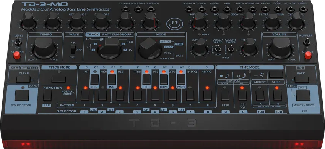Toggle the ACCENT SWEEP switch
The height and width of the screenshot is (149, 325).
(x=230, y=49)
